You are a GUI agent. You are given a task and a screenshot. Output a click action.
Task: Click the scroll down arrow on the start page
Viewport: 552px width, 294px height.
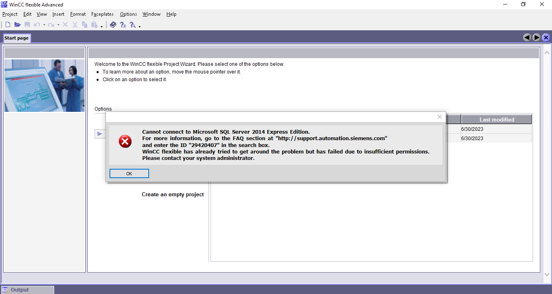point(547,274)
